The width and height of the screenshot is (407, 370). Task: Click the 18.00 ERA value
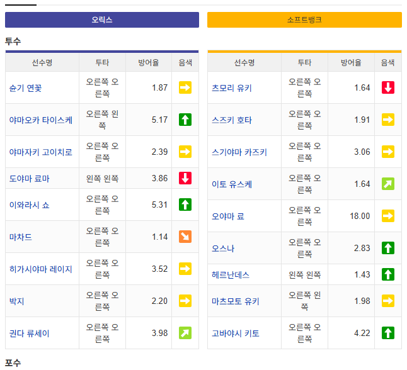coord(360,216)
